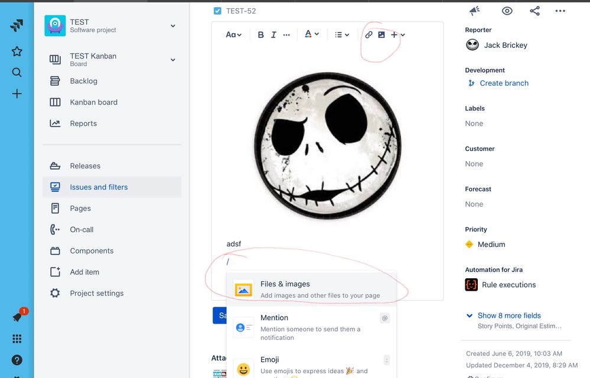
Task: Toggle bold formatting
Action: tap(260, 35)
